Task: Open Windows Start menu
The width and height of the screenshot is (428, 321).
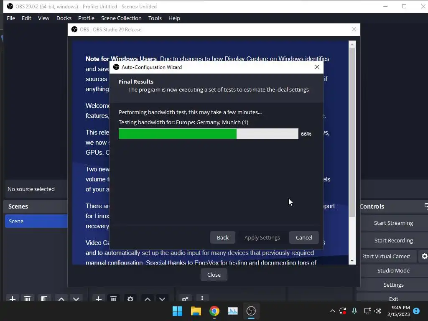Action: click(x=177, y=311)
